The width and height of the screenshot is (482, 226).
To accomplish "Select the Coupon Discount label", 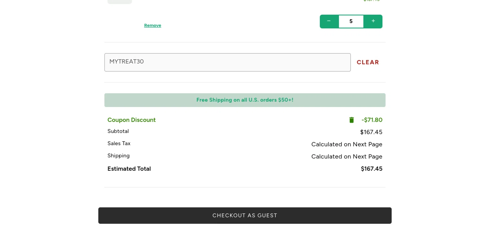I will coord(131,120).
